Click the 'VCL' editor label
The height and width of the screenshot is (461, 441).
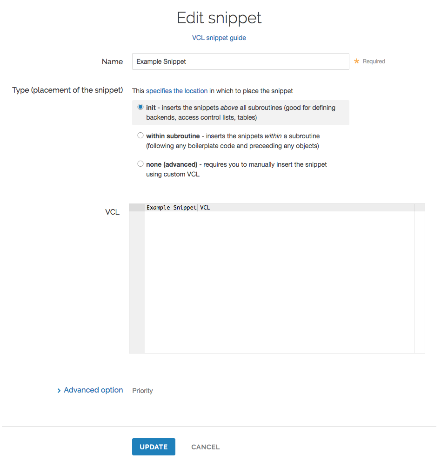[112, 212]
